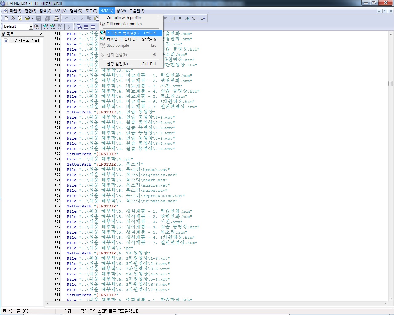Expand Compile with profile submenu
Viewport: 394px width, 315px height.
130,18
